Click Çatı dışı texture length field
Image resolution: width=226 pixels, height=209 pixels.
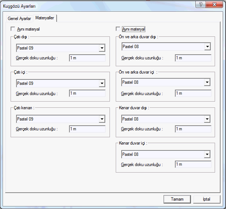[x=87, y=58]
